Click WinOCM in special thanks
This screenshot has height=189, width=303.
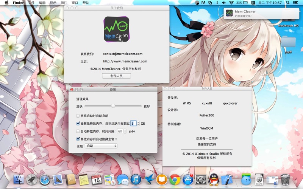coord(206,128)
